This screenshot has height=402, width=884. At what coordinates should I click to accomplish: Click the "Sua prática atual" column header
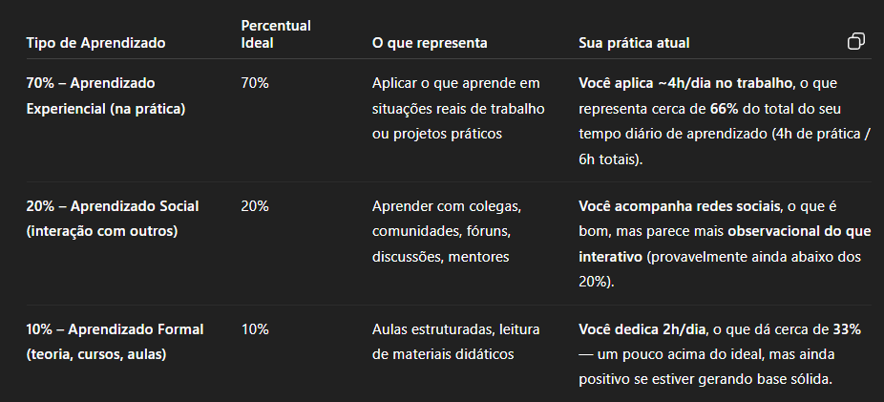click(634, 43)
